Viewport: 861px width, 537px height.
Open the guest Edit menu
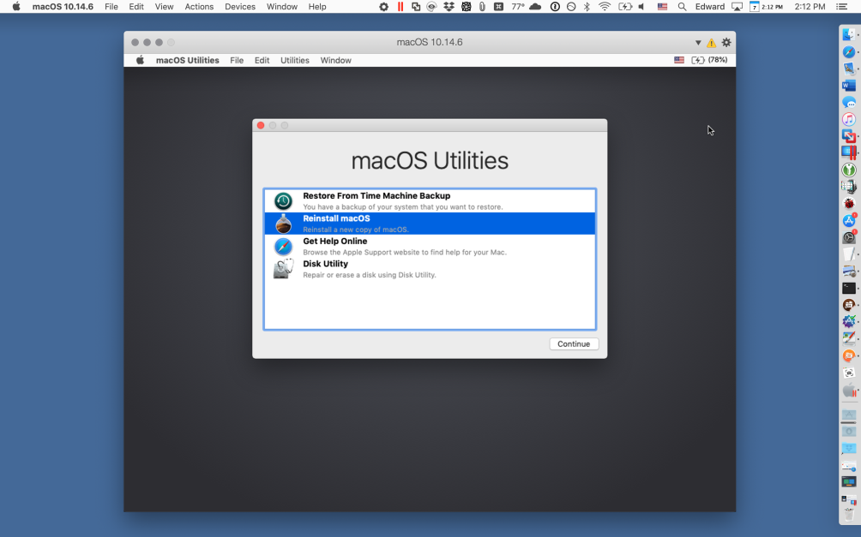click(x=262, y=60)
